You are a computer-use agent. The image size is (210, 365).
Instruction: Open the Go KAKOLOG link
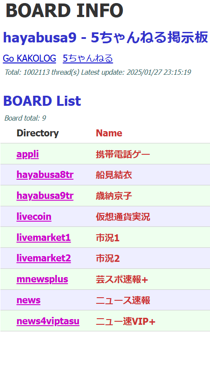pos(29,58)
